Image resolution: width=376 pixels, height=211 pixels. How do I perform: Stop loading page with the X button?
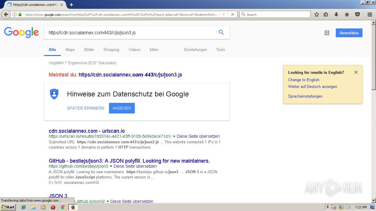pyautogui.click(x=233, y=14)
